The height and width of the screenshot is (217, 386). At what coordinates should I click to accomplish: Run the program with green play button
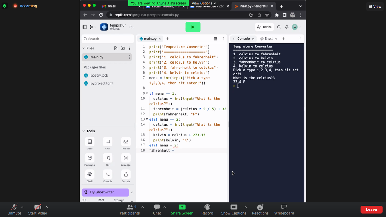[193, 27]
